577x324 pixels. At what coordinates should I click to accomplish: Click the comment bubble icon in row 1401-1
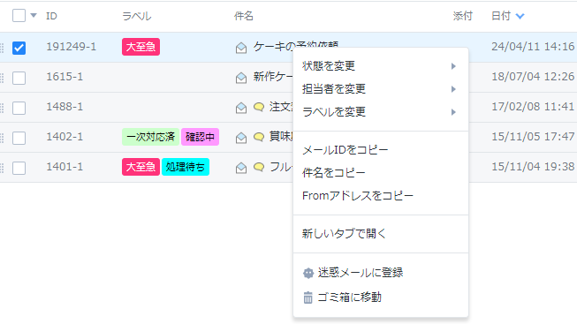(x=259, y=168)
